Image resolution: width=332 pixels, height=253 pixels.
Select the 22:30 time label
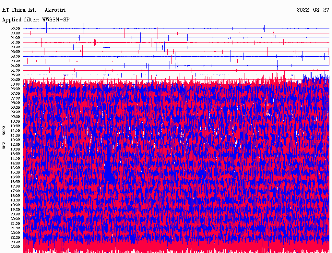pyautogui.click(x=15, y=237)
